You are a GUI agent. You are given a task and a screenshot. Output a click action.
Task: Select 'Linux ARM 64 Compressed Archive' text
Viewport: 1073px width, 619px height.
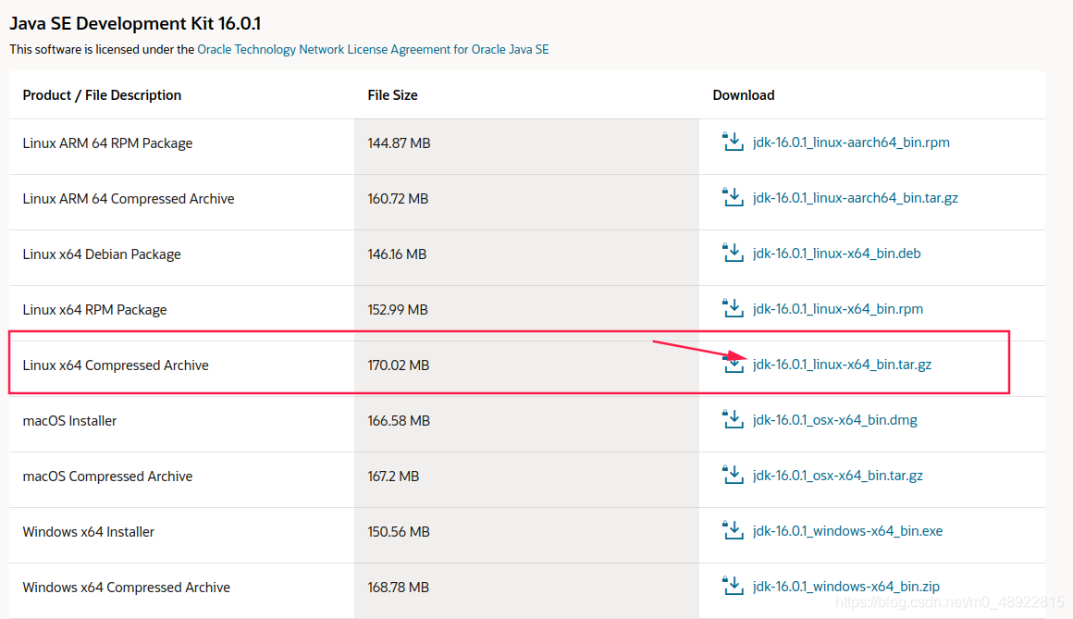pyautogui.click(x=128, y=199)
